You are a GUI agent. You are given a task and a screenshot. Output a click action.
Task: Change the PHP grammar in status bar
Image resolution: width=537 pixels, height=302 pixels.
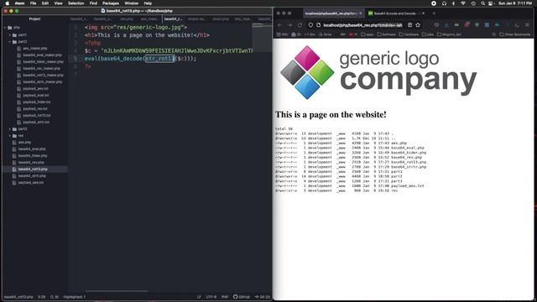(225, 297)
